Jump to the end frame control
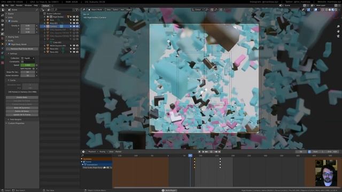The width and height of the screenshot is (342, 192). (x=220, y=151)
